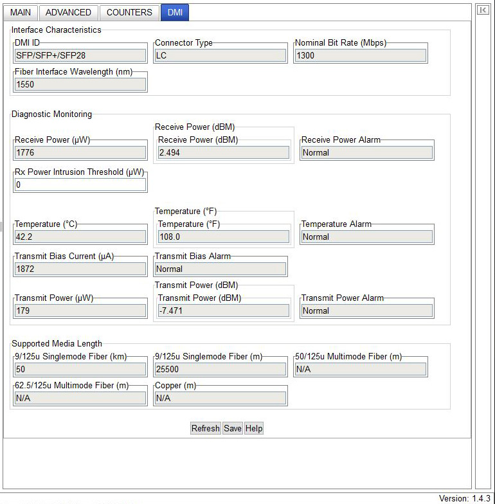The image size is (495, 504).
Task: Switch to the MAIN tab
Action: coord(21,12)
